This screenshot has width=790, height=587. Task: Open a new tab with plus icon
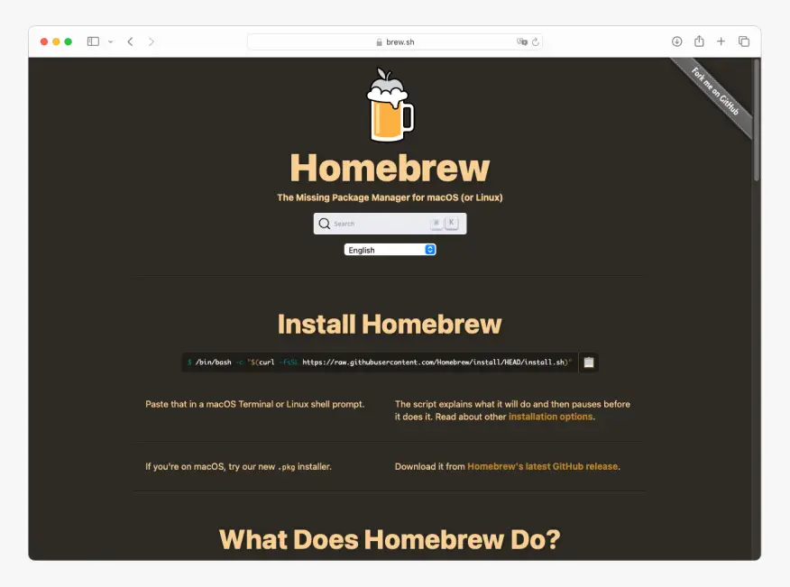point(721,41)
